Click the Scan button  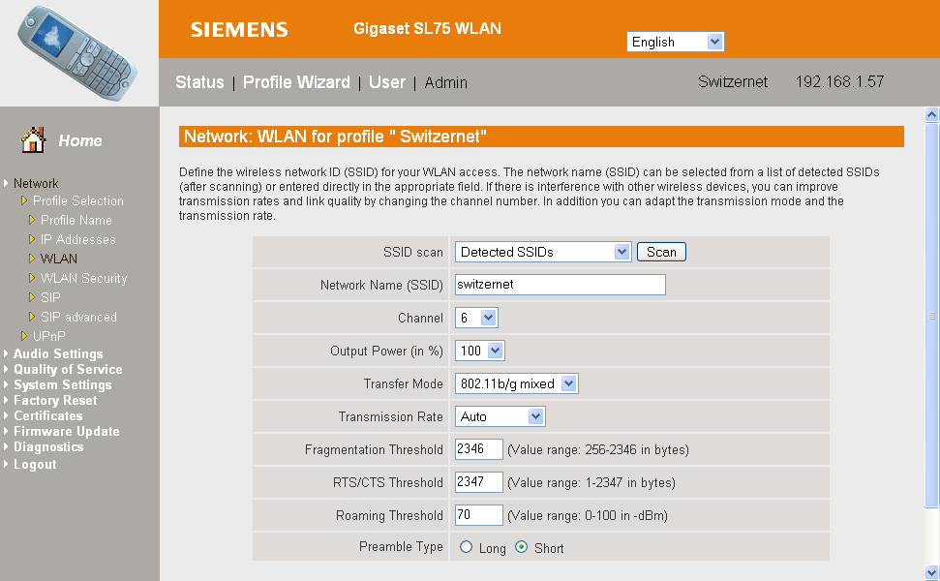[x=661, y=252]
